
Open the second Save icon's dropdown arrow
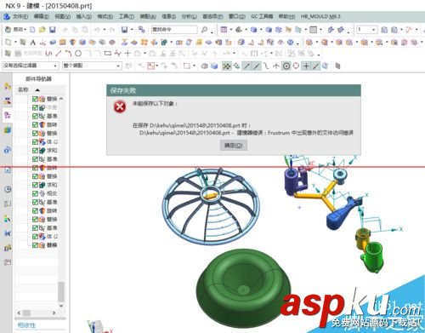coord(132,30)
